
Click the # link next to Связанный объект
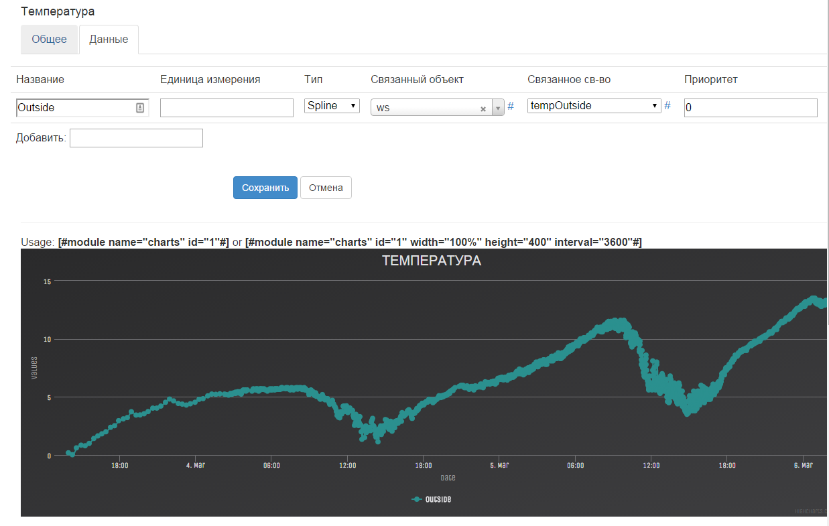(x=511, y=106)
